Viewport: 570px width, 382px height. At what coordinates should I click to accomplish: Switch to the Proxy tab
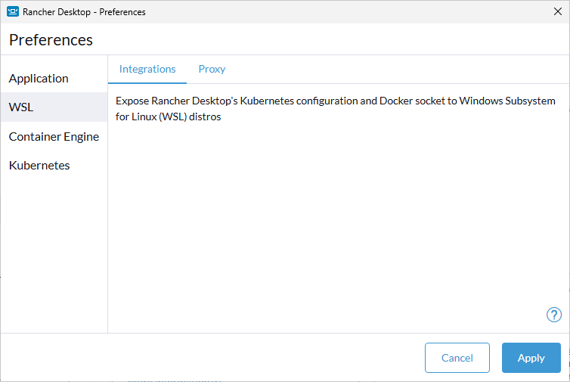click(x=212, y=69)
